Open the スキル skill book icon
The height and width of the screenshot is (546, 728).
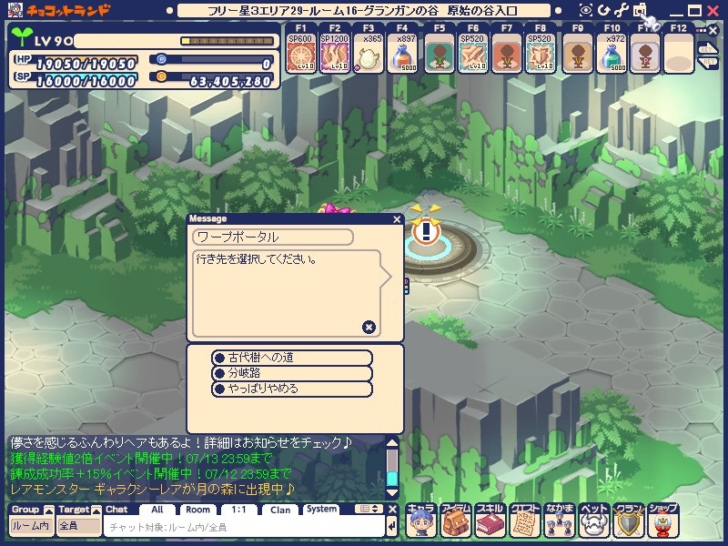click(490, 521)
